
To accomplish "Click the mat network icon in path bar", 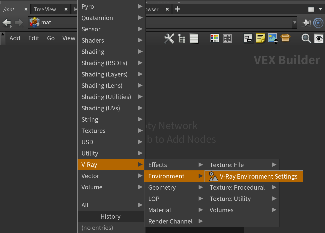I will pos(34,23).
